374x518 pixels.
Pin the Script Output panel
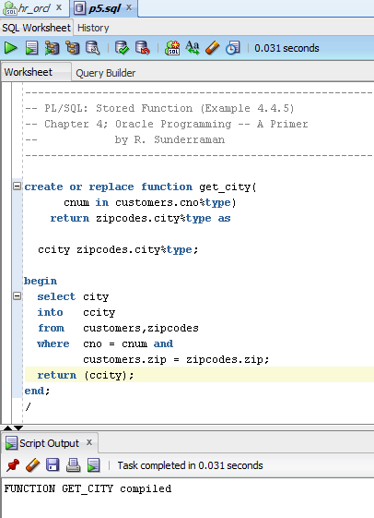[x=13, y=465]
